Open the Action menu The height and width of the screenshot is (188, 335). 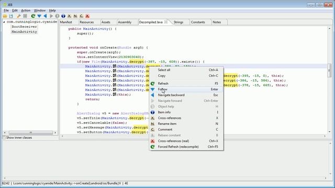[26, 10]
